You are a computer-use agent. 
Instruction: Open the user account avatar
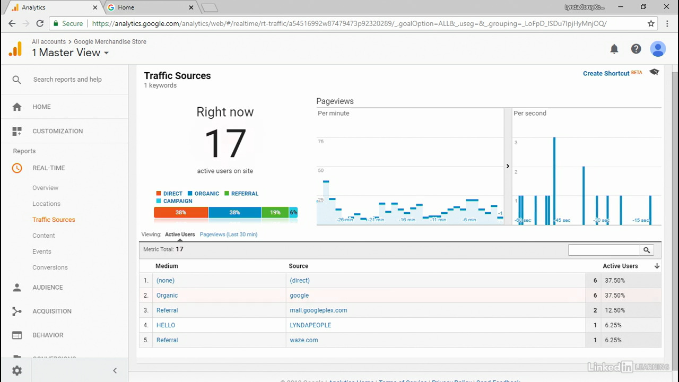tap(658, 49)
